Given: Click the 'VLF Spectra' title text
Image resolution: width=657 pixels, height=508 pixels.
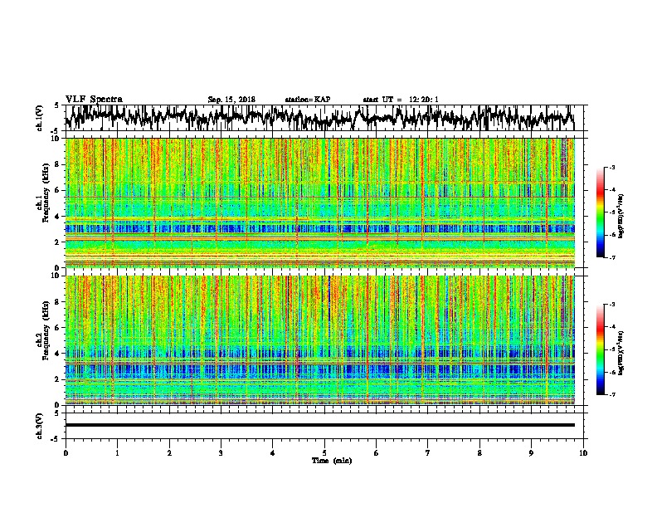Looking at the screenshot, I should coord(94,100).
